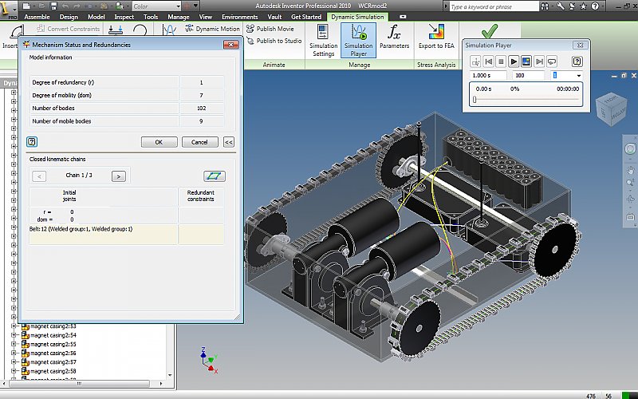Toggle screen refresh button in Simulation Player
Screen dimensions: 638x399
(526, 61)
